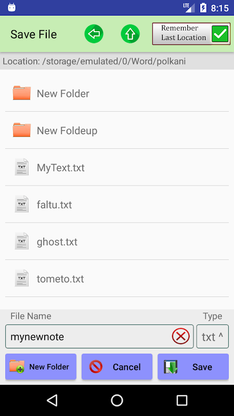Go up one directory with up arrow
Image resolution: width=234 pixels, height=416 pixels.
point(131,34)
